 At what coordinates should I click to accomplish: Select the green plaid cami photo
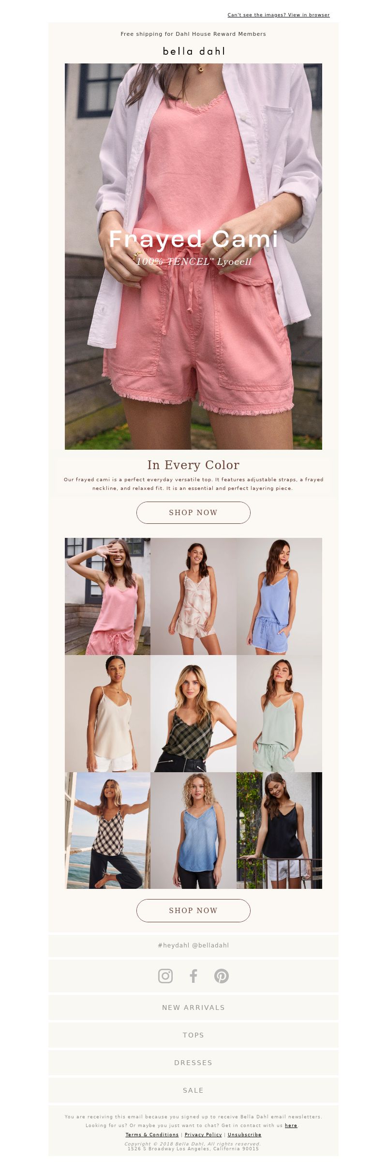[193, 713]
